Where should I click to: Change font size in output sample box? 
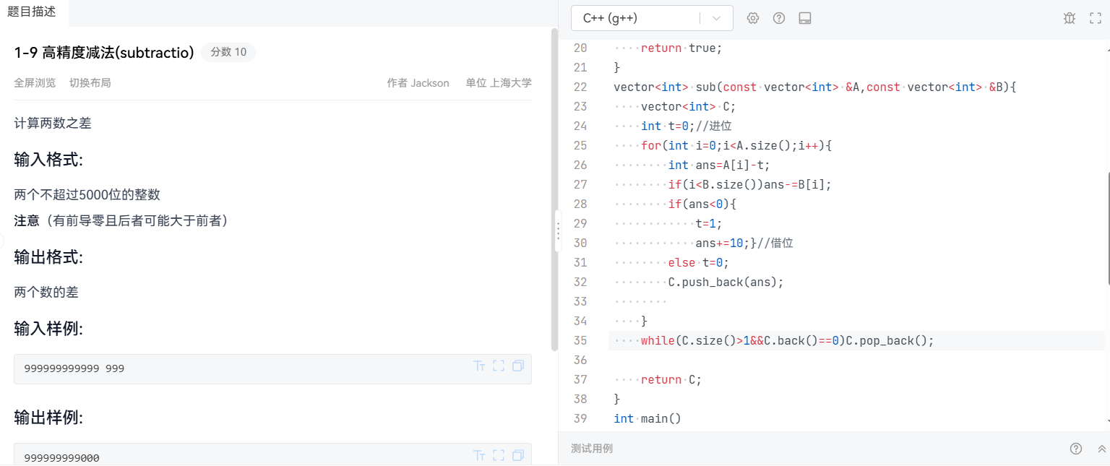coord(479,455)
